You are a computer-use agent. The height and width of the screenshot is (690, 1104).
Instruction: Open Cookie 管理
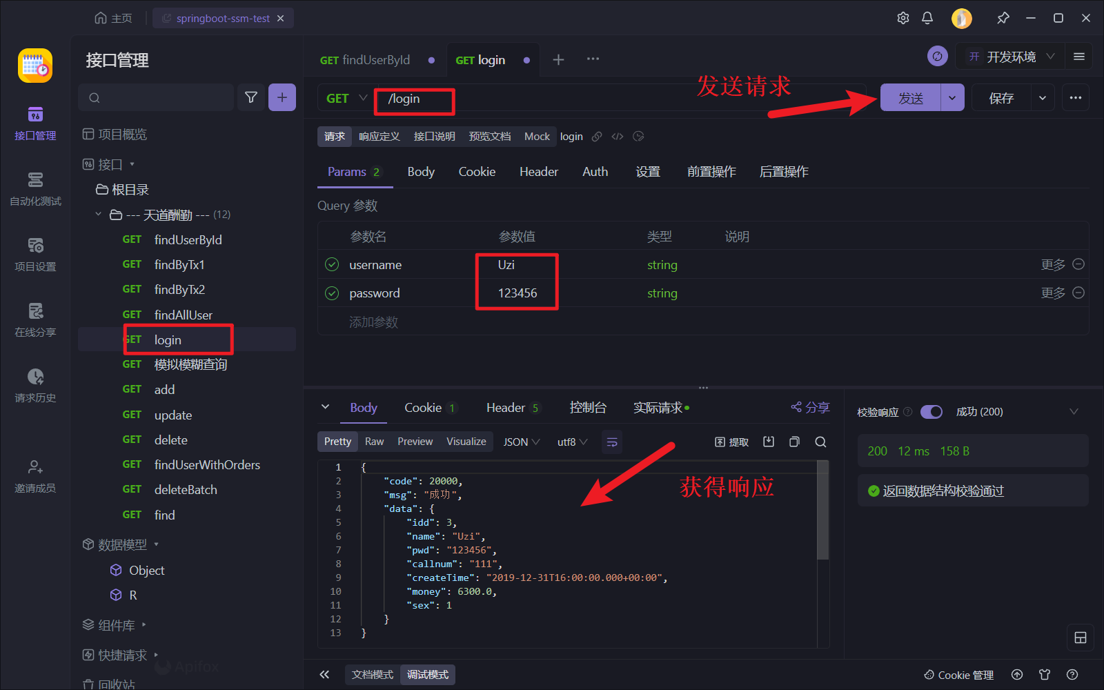pyautogui.click(x=959, y=675)
